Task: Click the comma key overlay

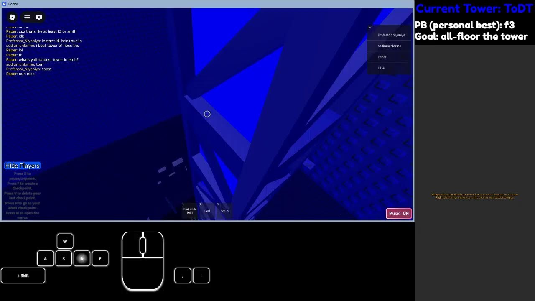Action: 183,275
